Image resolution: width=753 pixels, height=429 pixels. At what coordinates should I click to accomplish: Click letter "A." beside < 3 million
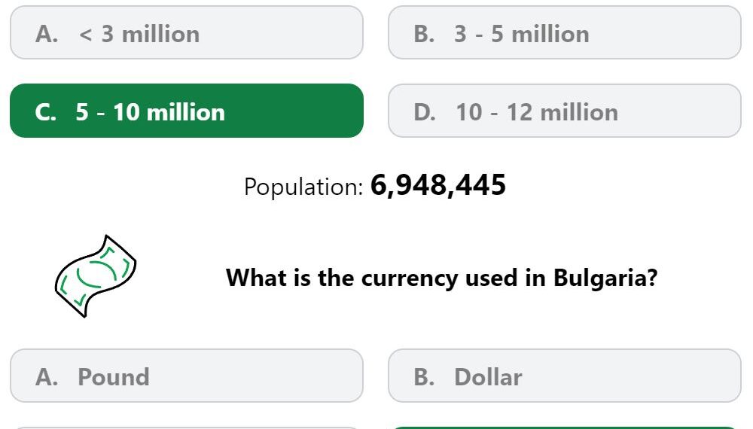[x=47, y=34]
